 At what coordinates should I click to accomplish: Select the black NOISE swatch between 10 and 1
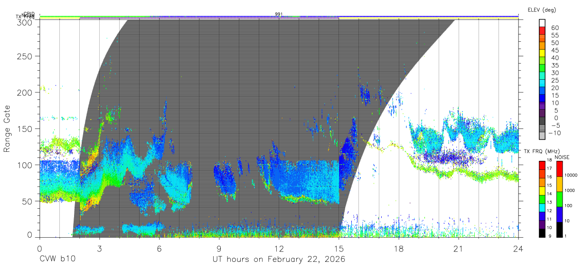click(561, 229)
